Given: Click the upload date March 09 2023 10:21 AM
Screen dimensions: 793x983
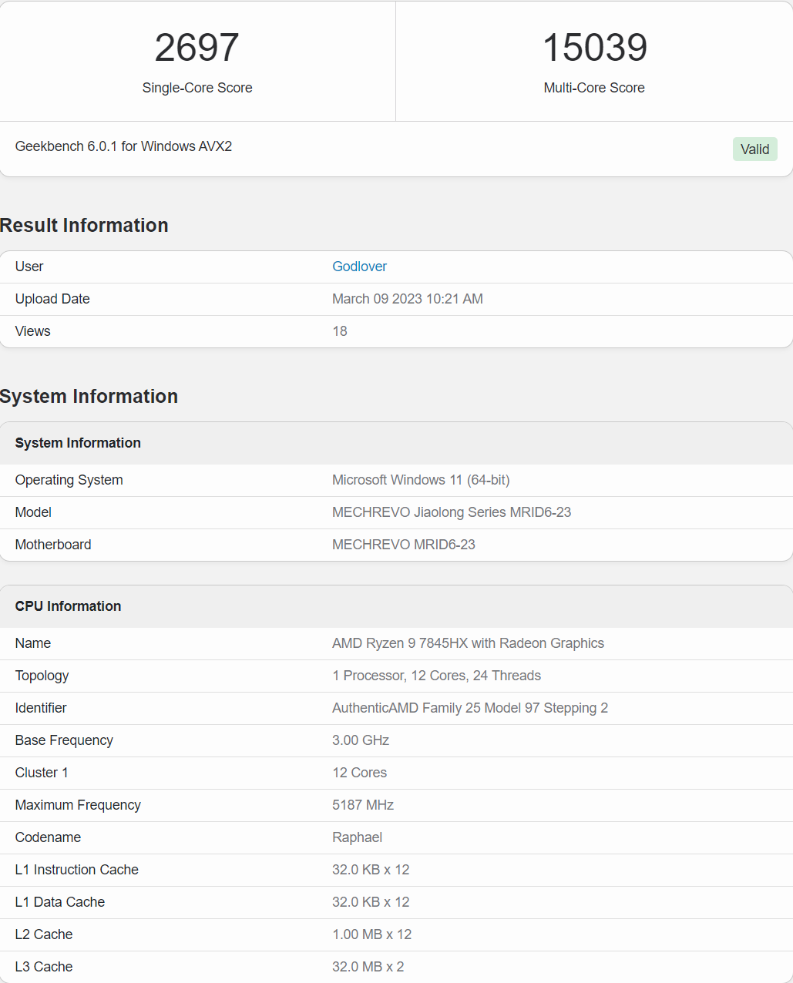Looking at the screenshot, I should (x=408, y=299).
